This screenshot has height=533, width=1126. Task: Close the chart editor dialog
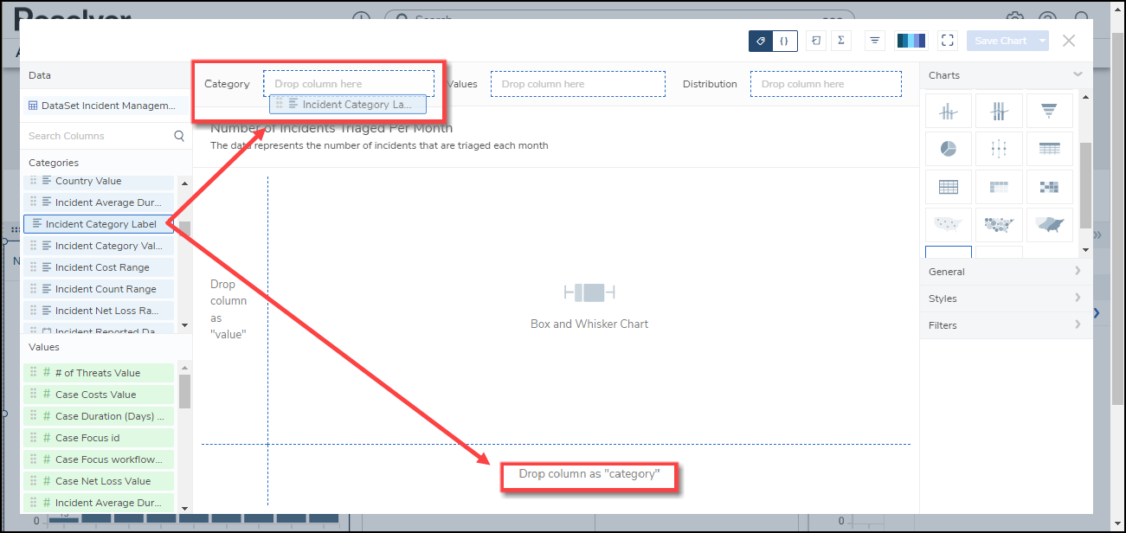point(1069,41)
